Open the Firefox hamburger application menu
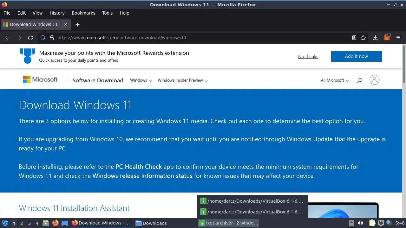The height and width of the screenshot is (228, 406). (398, 38)
